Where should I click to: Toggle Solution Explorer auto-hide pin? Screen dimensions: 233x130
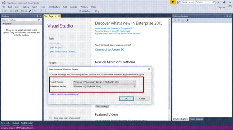pyautogui.click(x=227, y=16)
